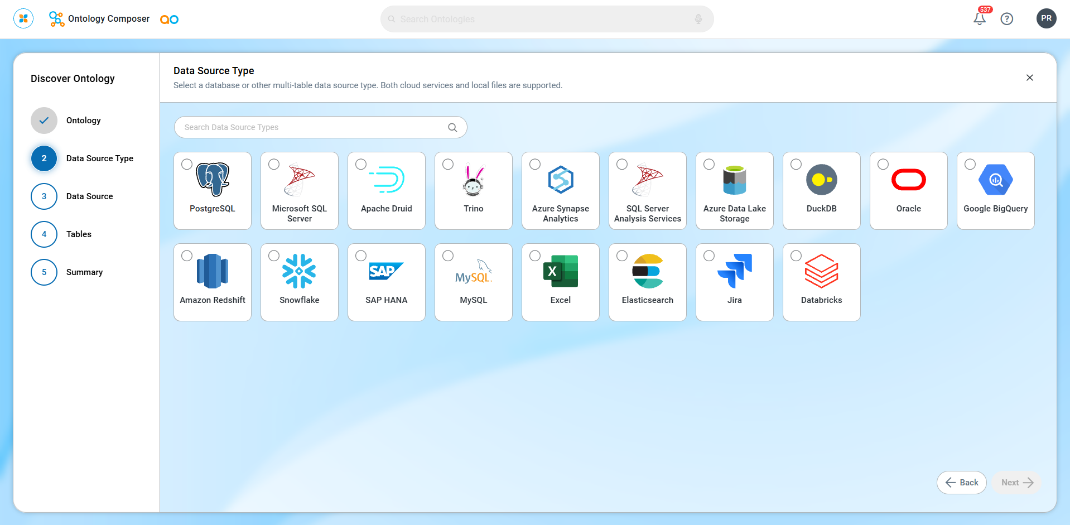Image resolution: width=1070 pixels, height=525 pixels.
Task: Click the Next button
Action: 1016,483
